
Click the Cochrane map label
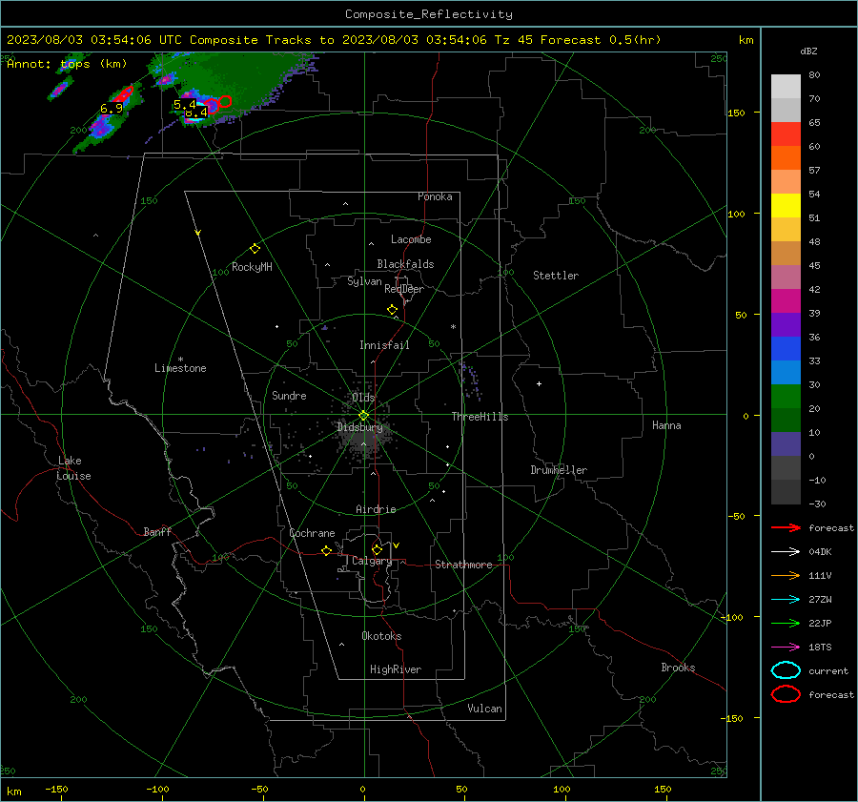[312, 533]
